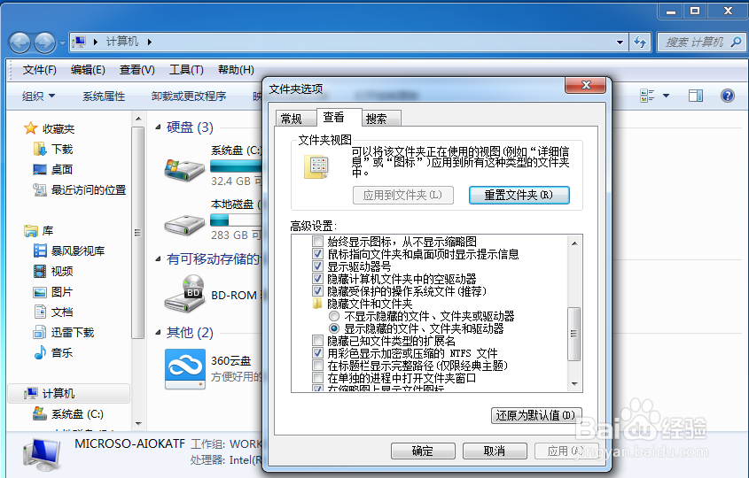
Task: Click the change view icon
Action: (x=647, y=96)
